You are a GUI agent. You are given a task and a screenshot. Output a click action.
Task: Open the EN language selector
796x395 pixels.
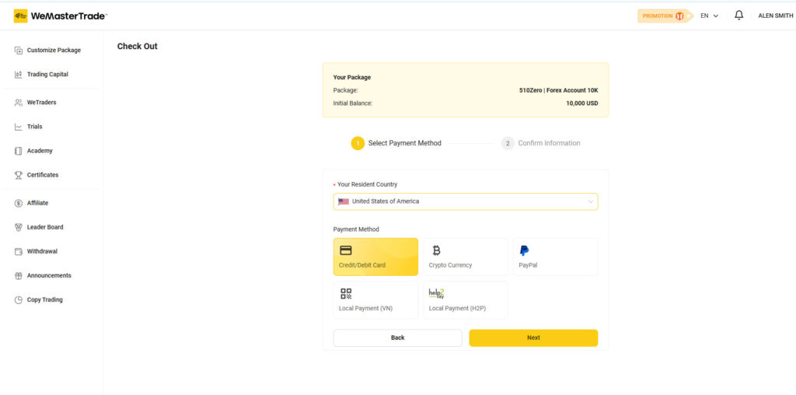pyautogui.click(x=708, y=16)
